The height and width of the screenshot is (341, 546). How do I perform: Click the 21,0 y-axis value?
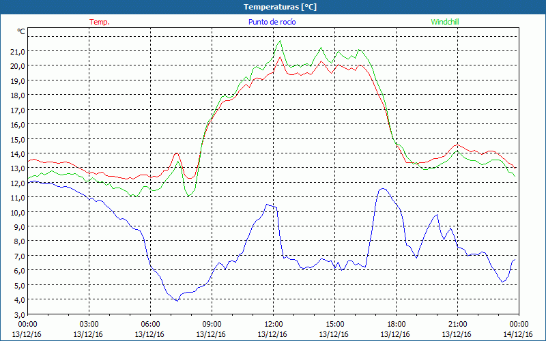pos(18,52)
